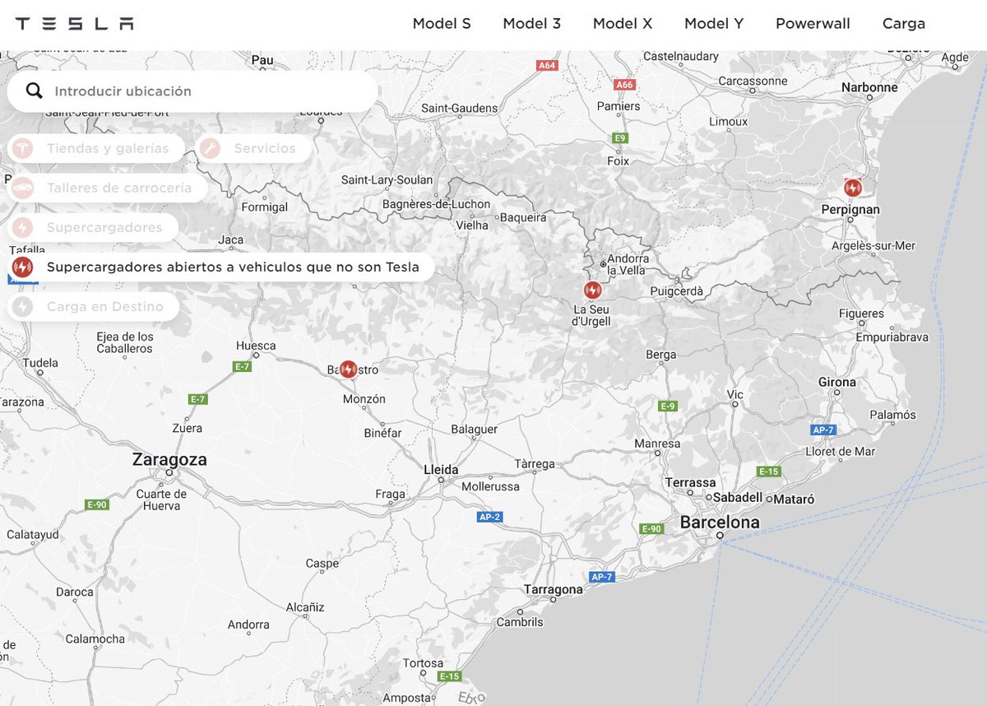
Task: Click the Tesla logo
Action: [x=75, y=24]
